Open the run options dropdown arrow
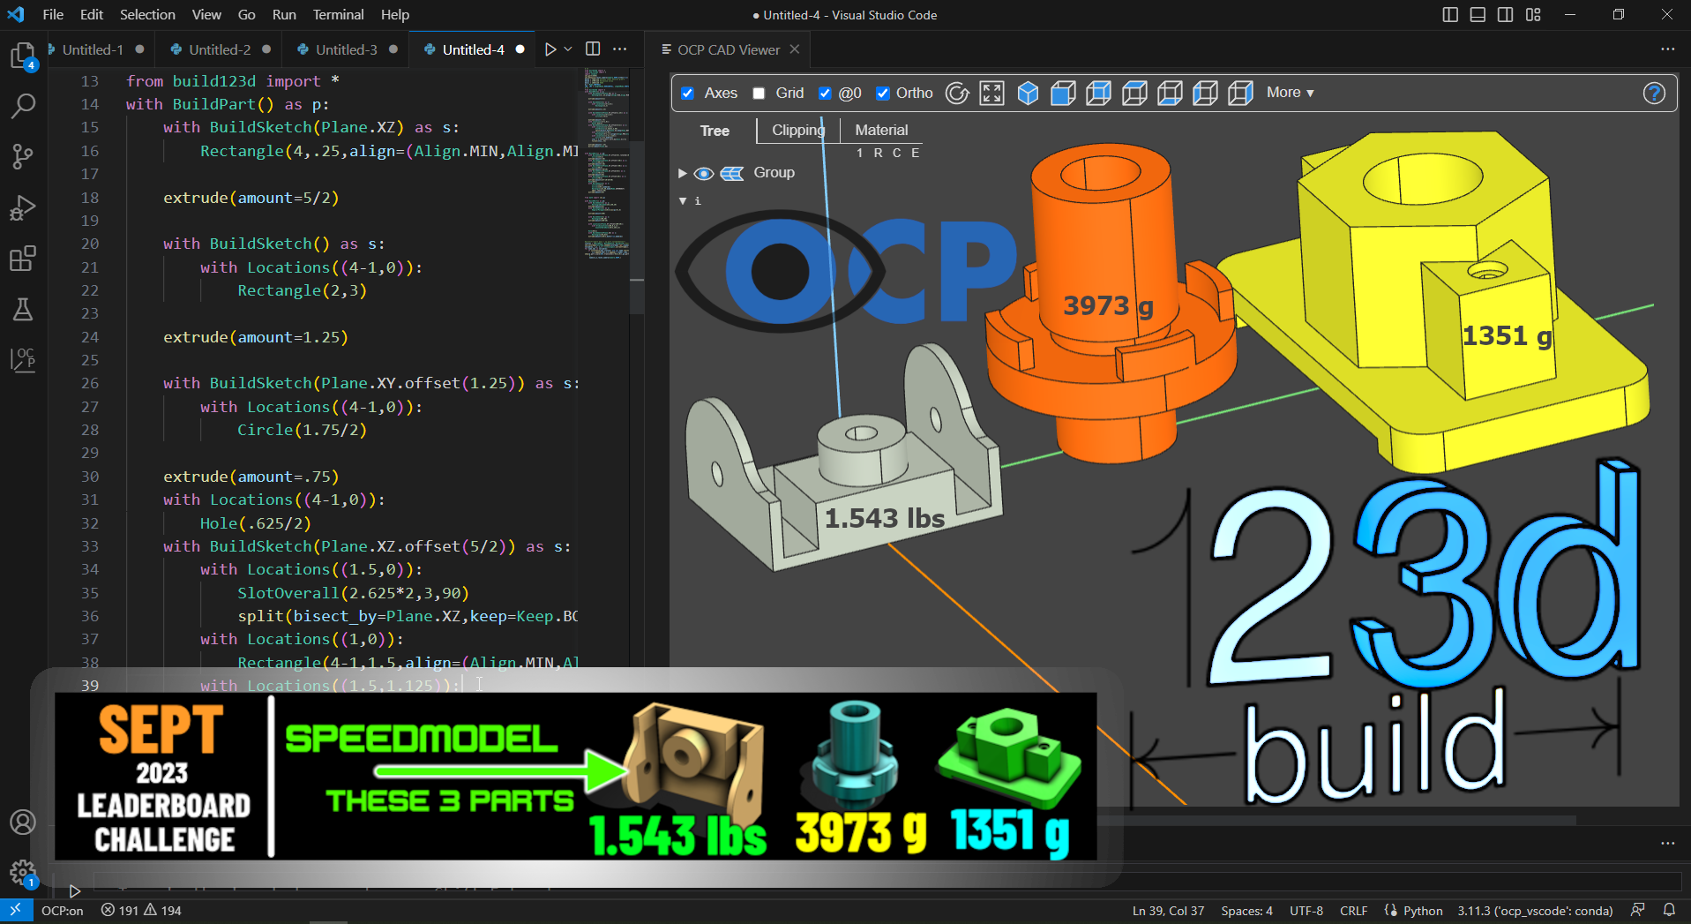 568,49
